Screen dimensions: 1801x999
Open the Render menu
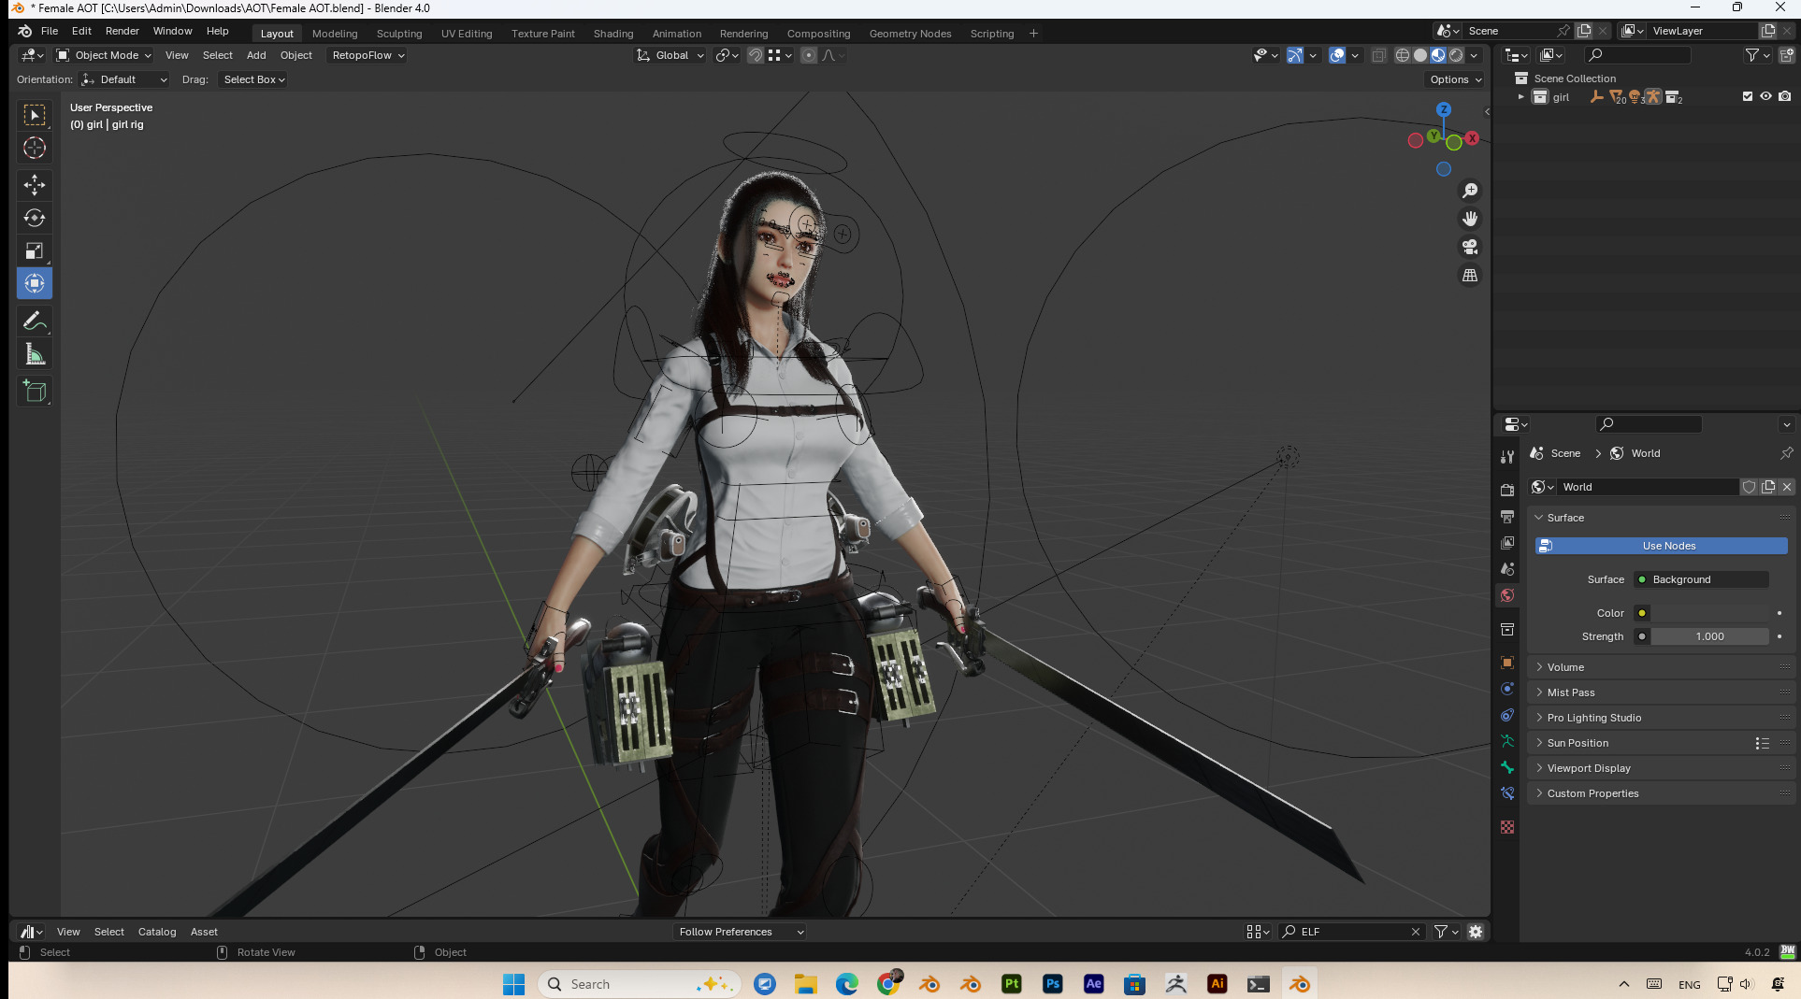point(122,31)
